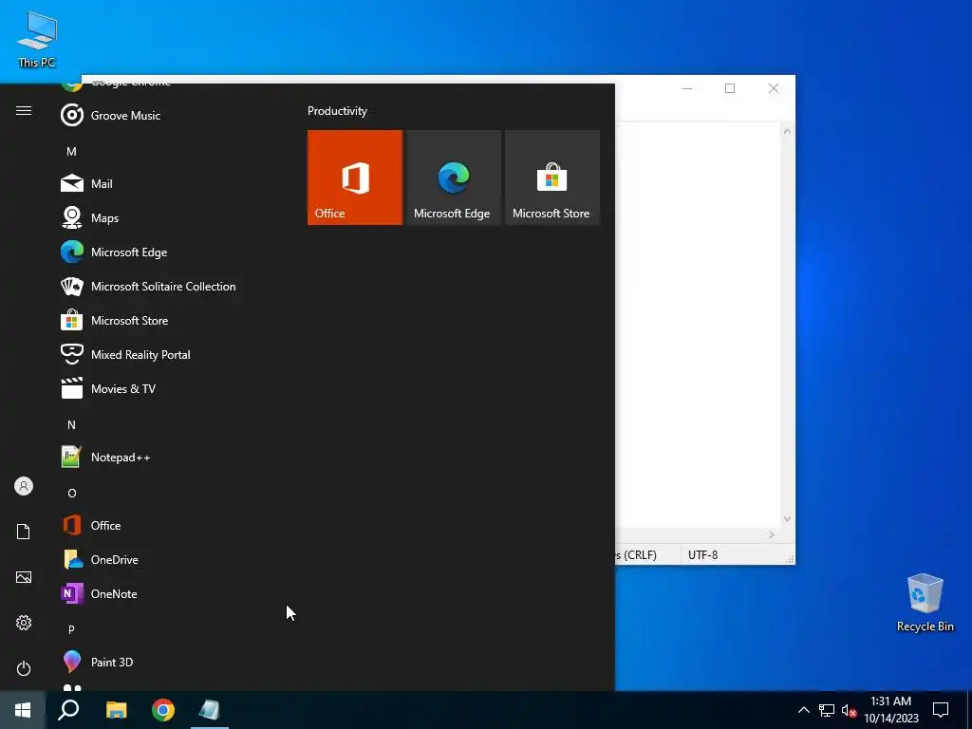972x729 pixels.
Task: Click the Office tile under Productivity
Action: [355, 178]
